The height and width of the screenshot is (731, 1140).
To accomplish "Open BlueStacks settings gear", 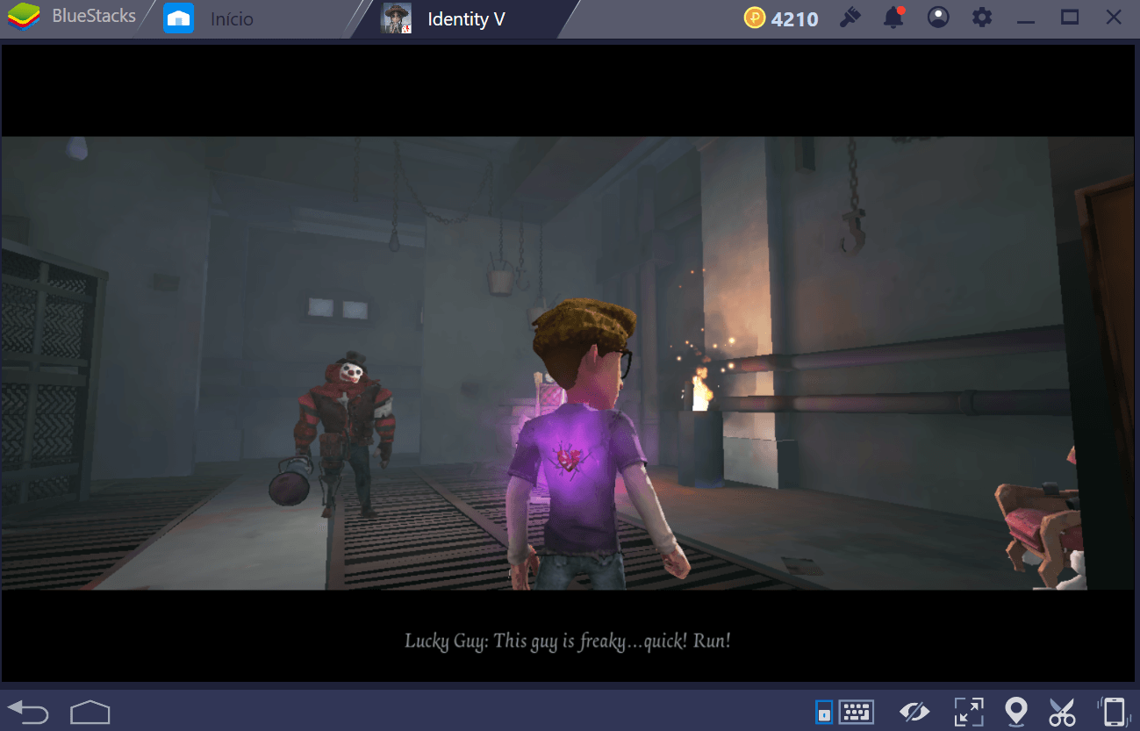I will click(983, 18).
